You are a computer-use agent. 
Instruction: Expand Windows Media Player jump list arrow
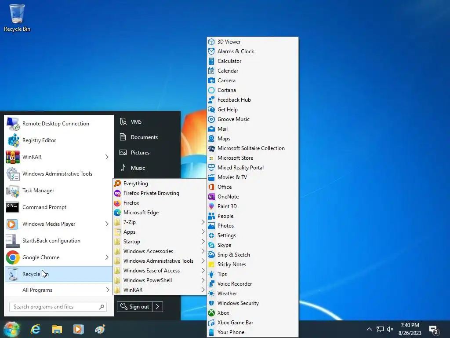point(107,224)
